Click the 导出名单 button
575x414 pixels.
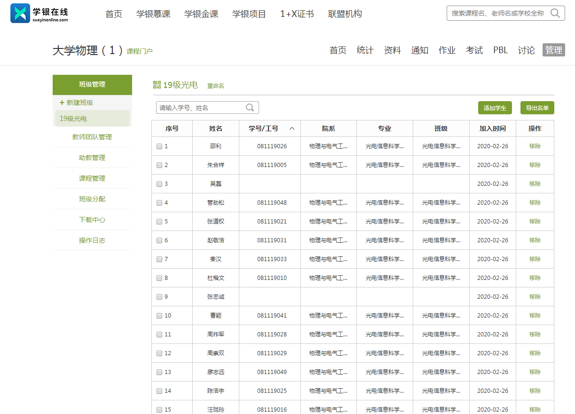[537, 108]
